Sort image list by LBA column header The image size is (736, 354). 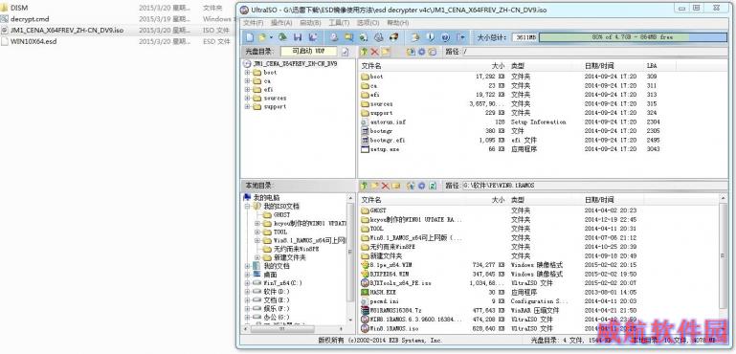pos(652,66)
